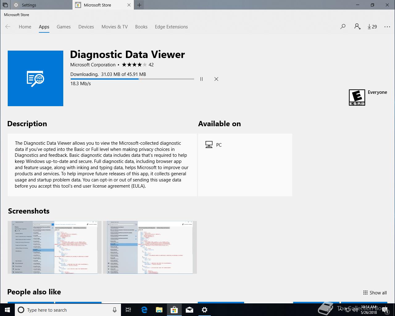Open the Edge Extensions section

tap(171, 27)
